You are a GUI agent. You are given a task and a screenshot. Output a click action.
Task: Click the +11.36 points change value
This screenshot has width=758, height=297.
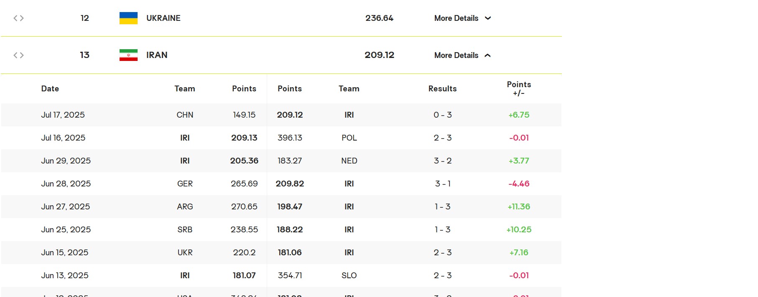point(519,206)
